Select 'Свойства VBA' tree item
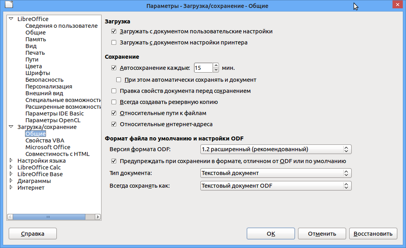The width and height of the screenshot is (406, 248). click(x=45, y=140)
